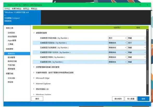Expand the 右键菜单管理 group

34,72
